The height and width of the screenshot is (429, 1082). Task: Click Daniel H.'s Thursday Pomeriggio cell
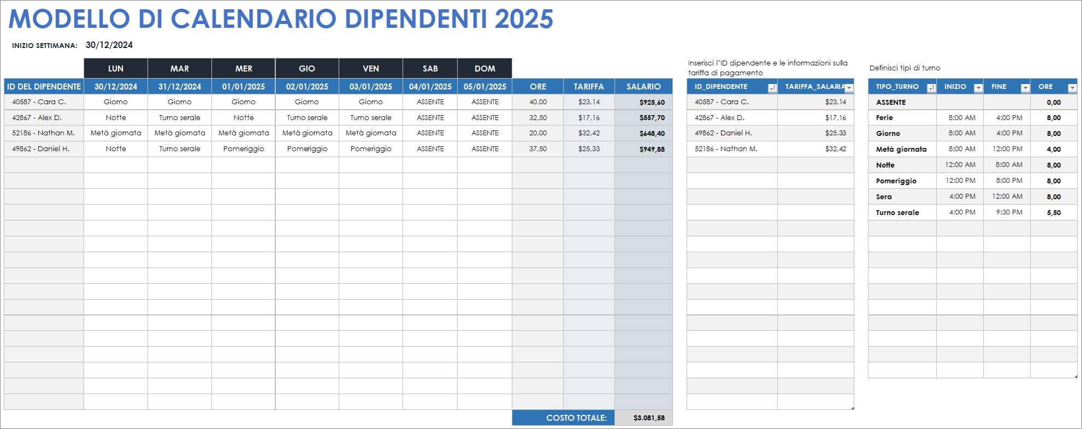pos(307,149)
